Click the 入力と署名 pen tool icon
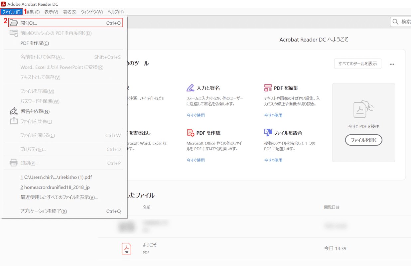This screenshot has height=266, width=411. (x=190, y=88)
